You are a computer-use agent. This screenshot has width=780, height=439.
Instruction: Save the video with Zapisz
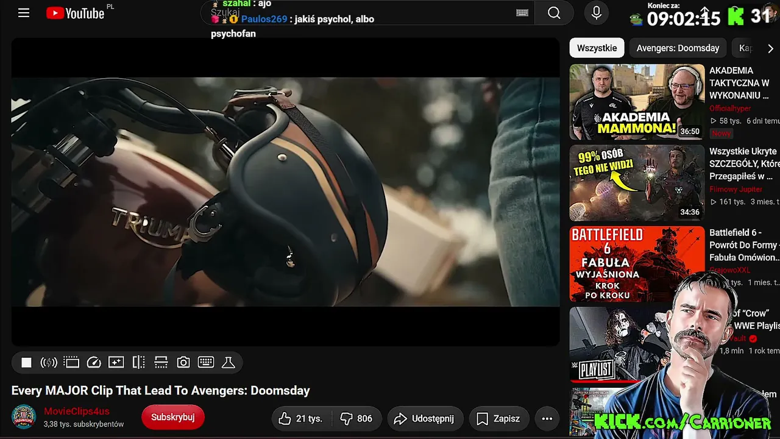tap(498, 418)
